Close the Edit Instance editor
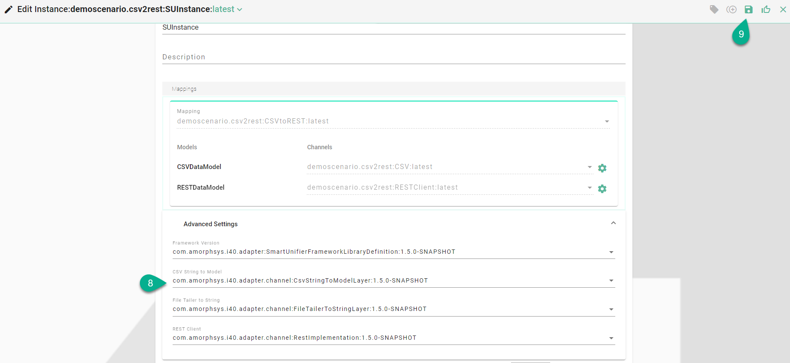Image resolution: width=790 pixels, height=363 pixels. pos(783,9)
